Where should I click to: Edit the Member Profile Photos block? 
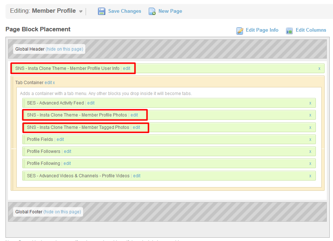point(134,115)
